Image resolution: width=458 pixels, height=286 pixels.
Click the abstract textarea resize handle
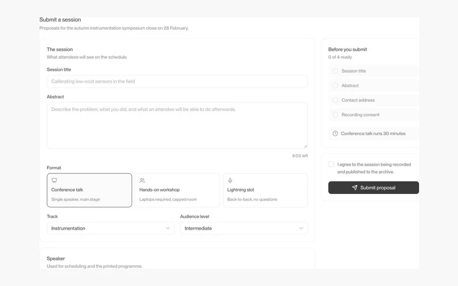pyautogui.click(x=305, y=146)
